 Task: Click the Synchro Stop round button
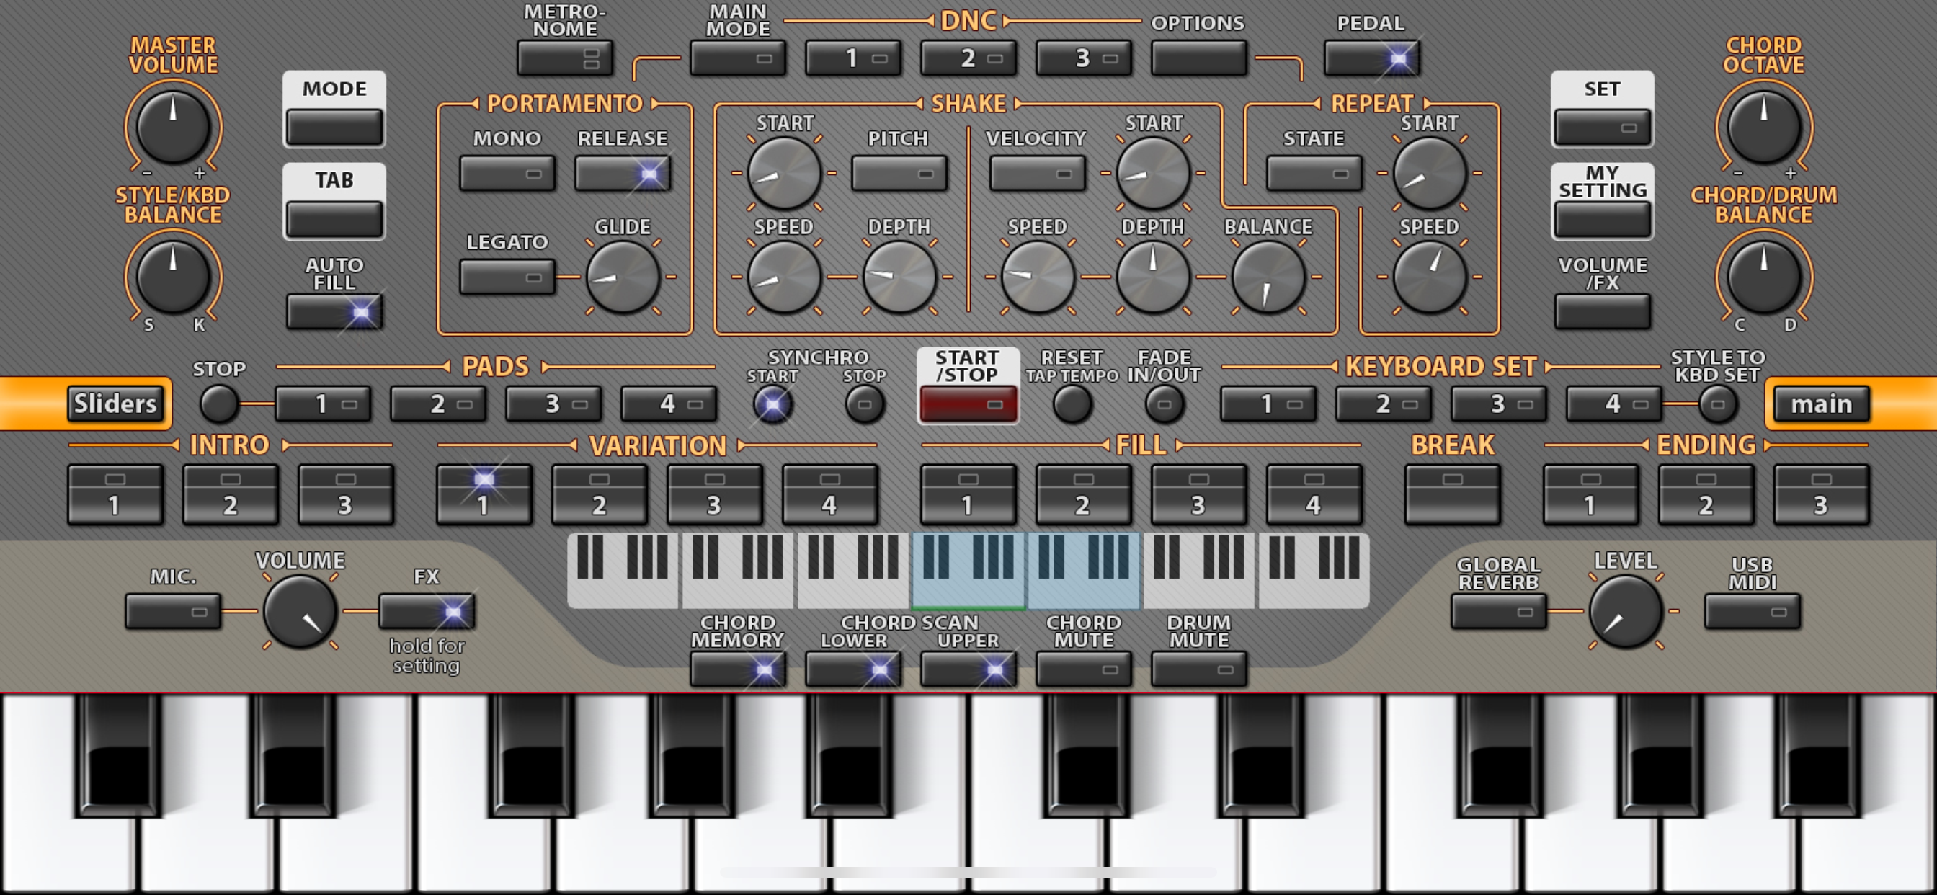(864, 404)
